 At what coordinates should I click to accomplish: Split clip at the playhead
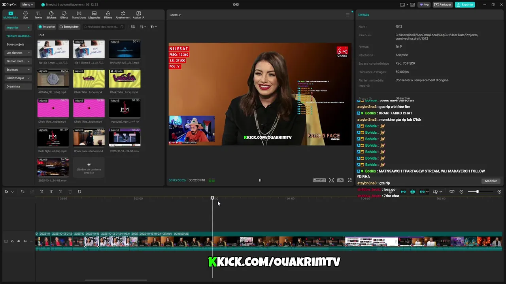coord(42,192)
